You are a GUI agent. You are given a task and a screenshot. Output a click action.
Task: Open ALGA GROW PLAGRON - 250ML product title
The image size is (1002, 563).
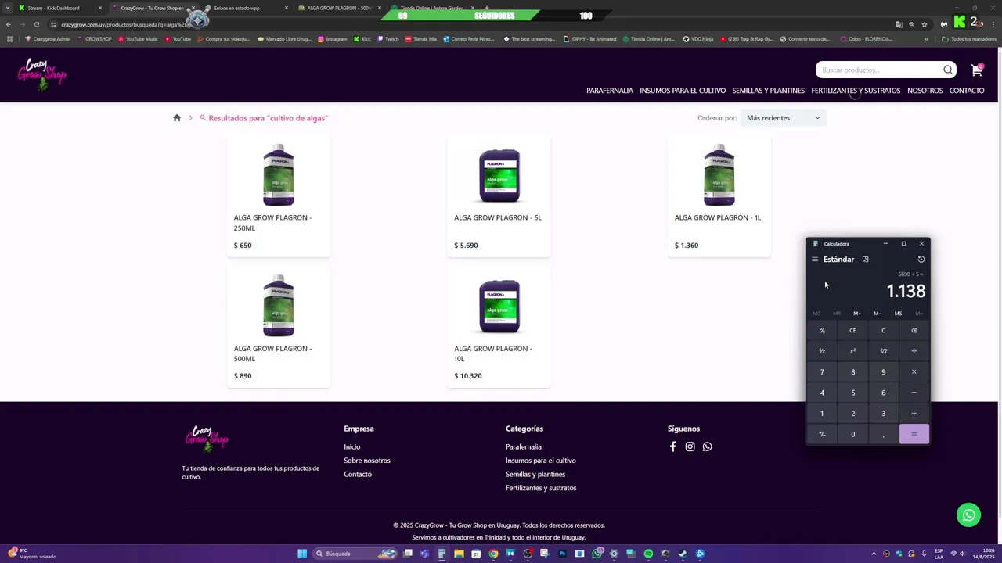pos(272,223)
